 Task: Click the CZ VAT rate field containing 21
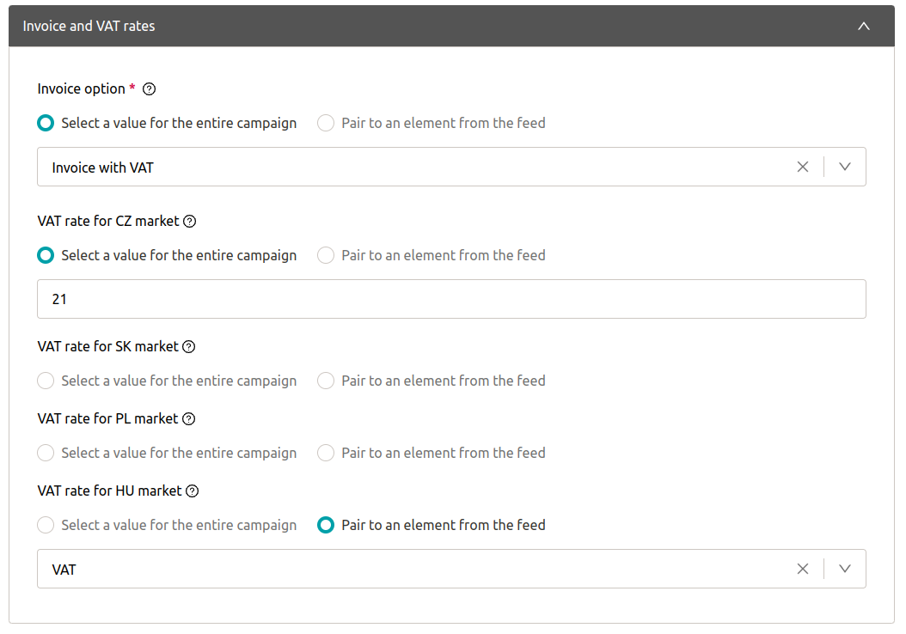(451, 299)
